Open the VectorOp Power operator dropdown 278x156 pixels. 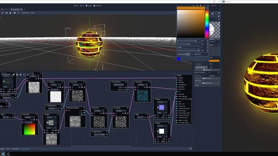tap(77, 85)
